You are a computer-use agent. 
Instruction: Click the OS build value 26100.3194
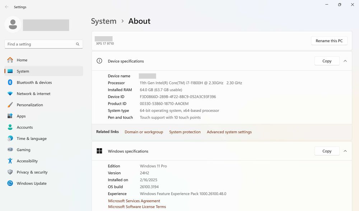tap(149, 187)
